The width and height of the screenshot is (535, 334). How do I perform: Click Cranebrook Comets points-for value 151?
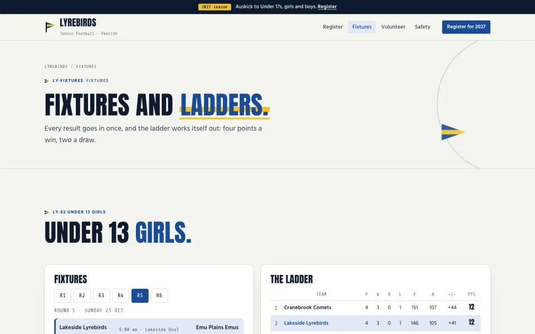415,307
